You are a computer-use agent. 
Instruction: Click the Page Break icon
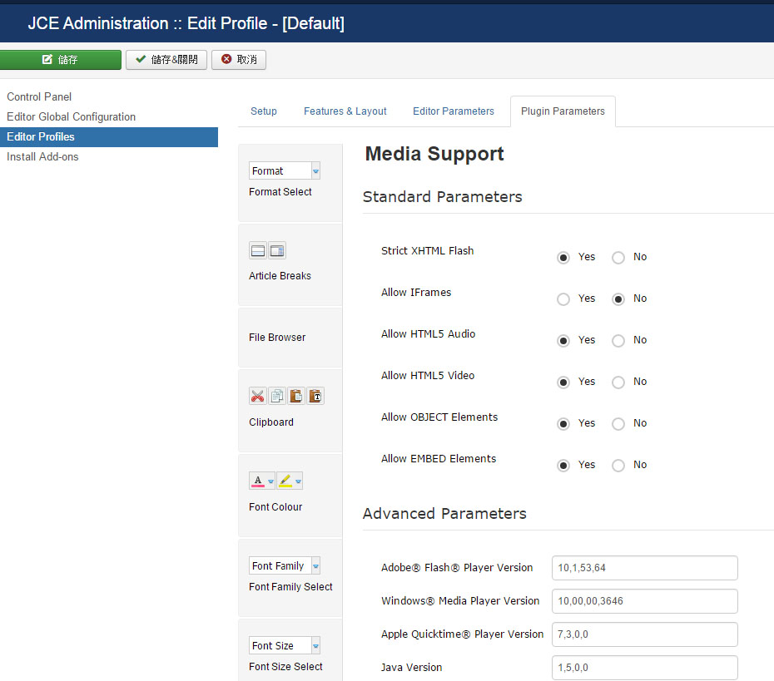(x=277, y=250)
